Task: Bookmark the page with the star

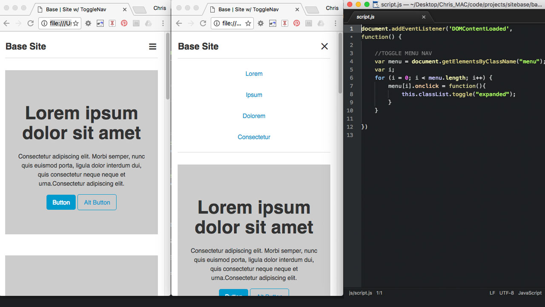Action: [x=75, y=23]
